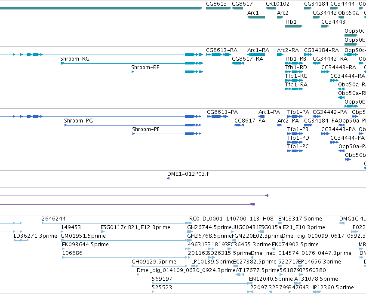The height and width of the screenshot is (294, 366).
Task: Open the CR10102 gene entry
Action: click(x=271, y=8)
